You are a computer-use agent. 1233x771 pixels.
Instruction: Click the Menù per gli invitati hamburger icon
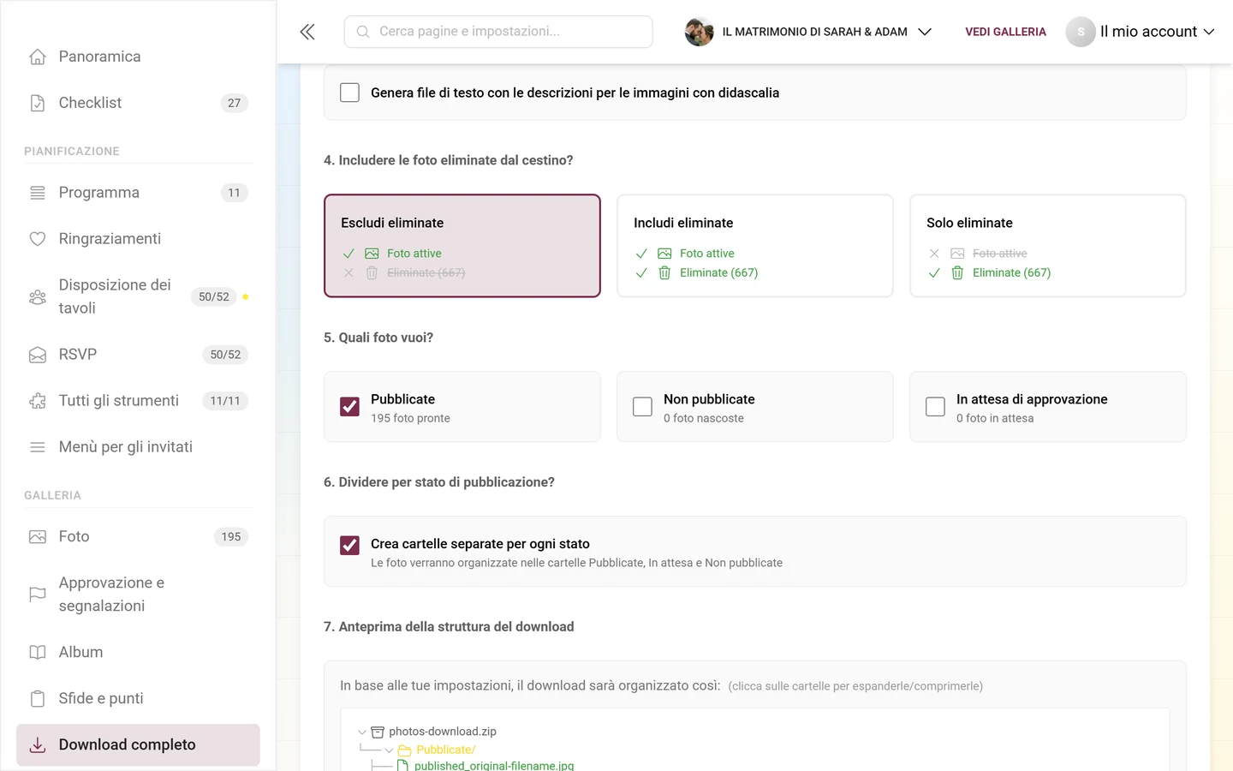pos(38,447)
